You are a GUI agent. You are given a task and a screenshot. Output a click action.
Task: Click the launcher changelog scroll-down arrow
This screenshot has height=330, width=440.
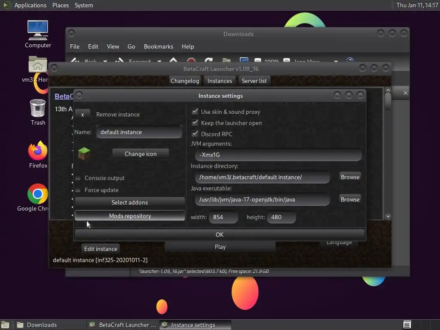click(388, 216)
